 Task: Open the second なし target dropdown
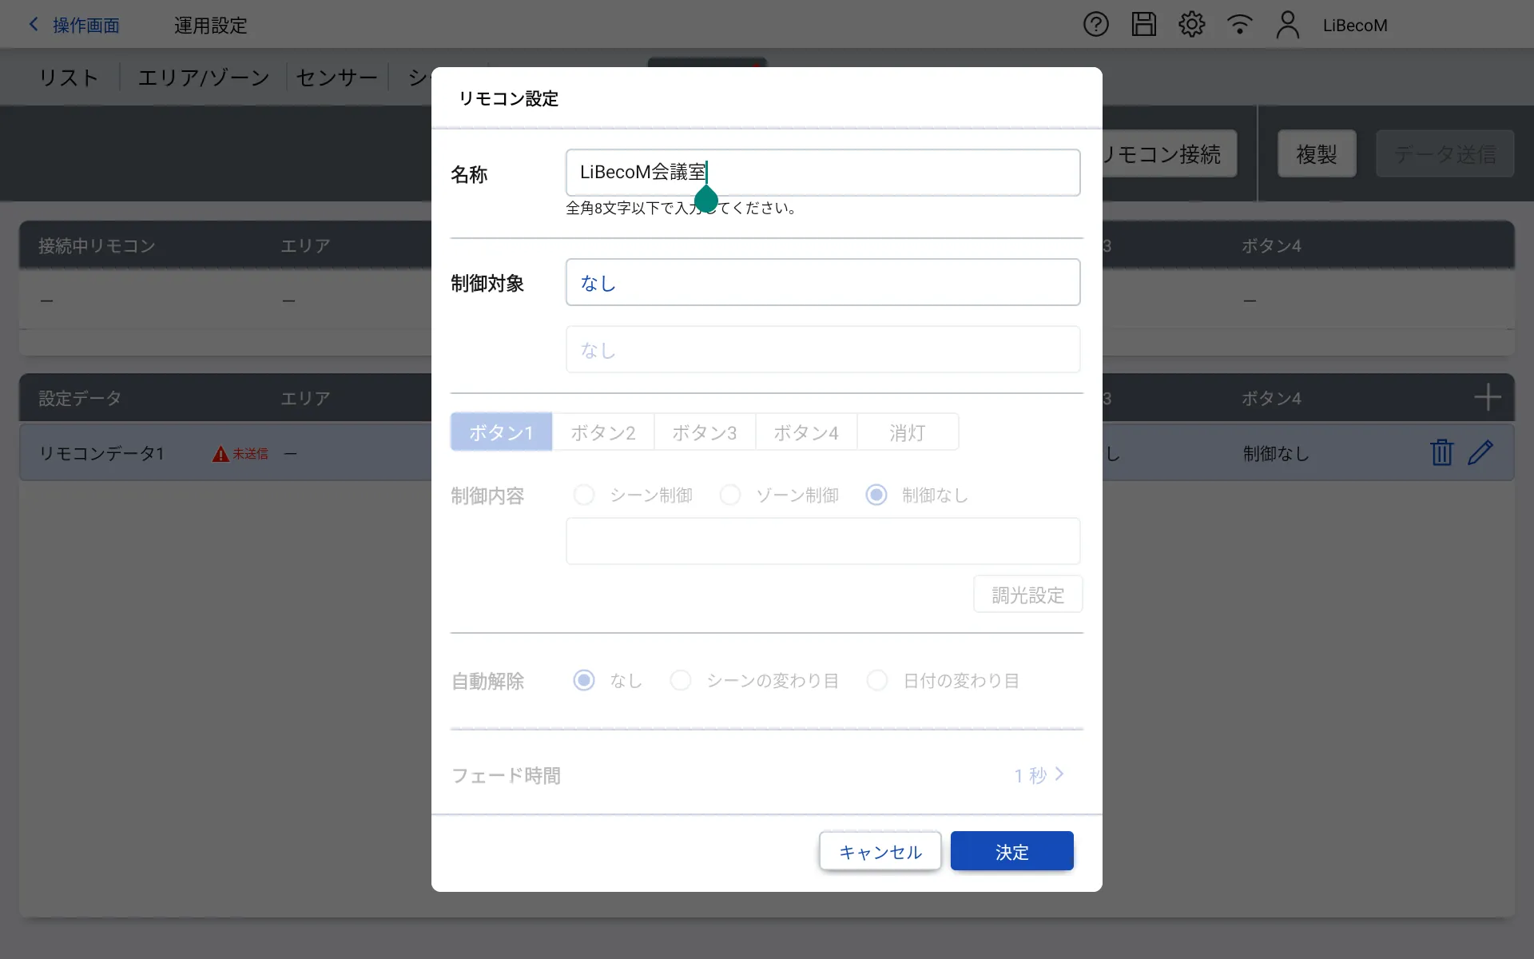pyautogui.click(x=822, y=349)
